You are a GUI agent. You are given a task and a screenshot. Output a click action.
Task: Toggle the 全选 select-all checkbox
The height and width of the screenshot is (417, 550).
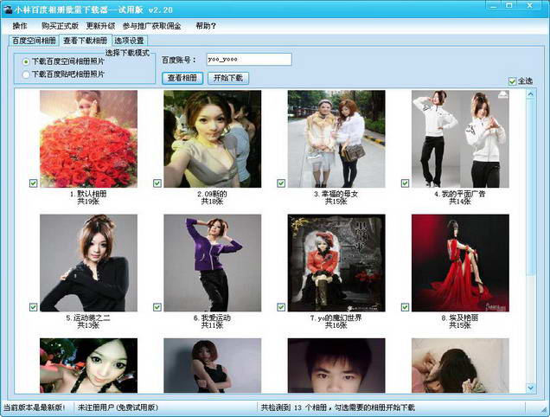(x=513, y=81)
